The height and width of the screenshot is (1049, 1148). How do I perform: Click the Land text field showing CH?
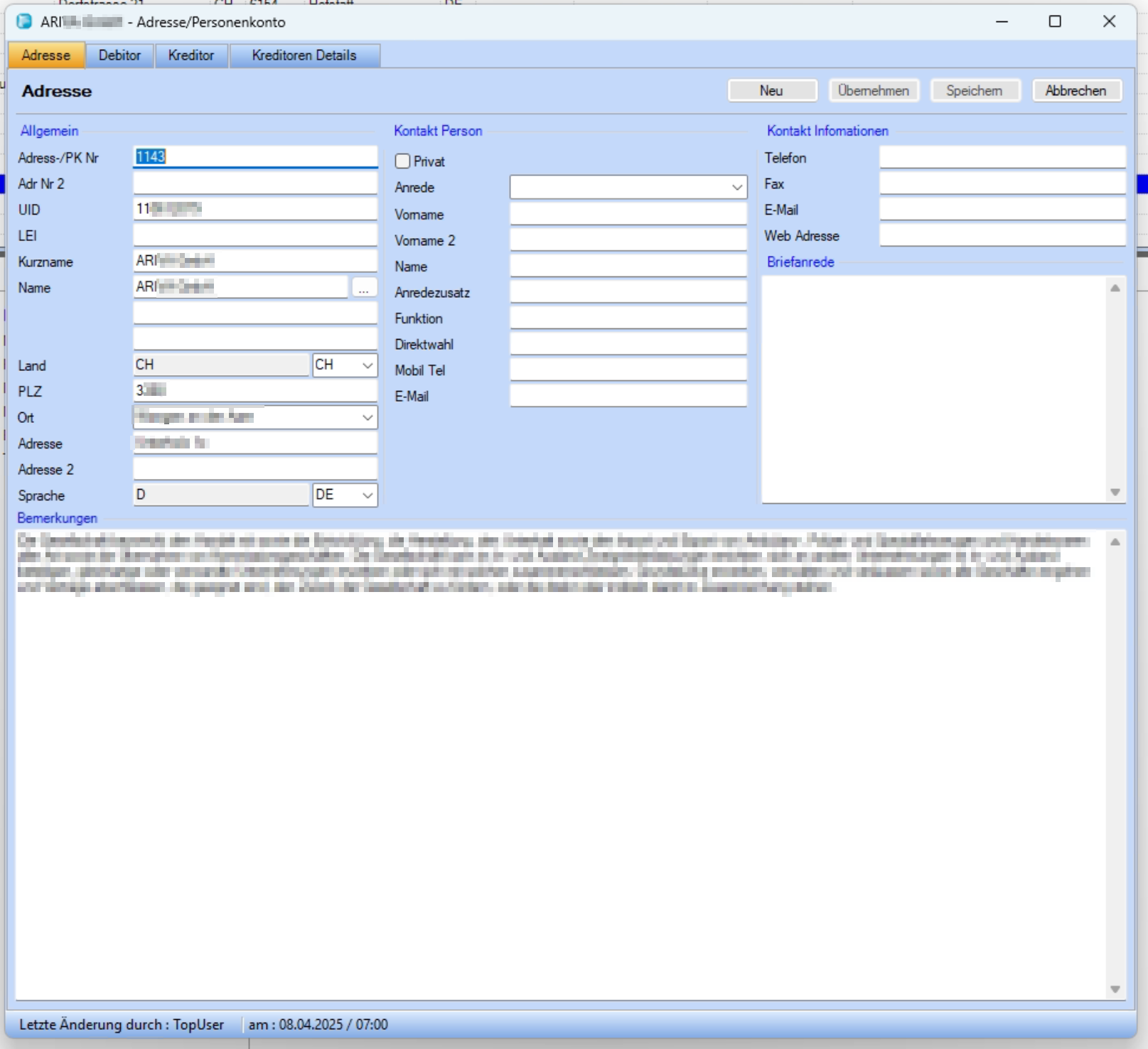coord(221,365)
